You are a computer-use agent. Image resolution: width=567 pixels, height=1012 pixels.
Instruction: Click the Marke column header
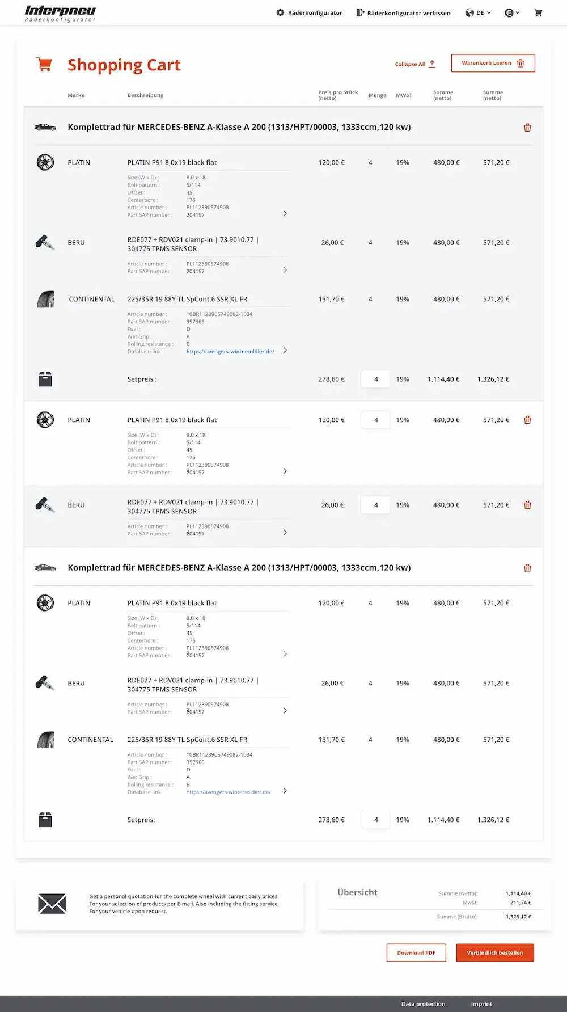click(76, 95)
